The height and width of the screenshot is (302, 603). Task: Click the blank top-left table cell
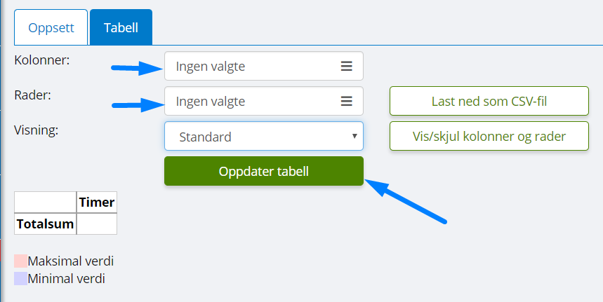tap(46, 203)
